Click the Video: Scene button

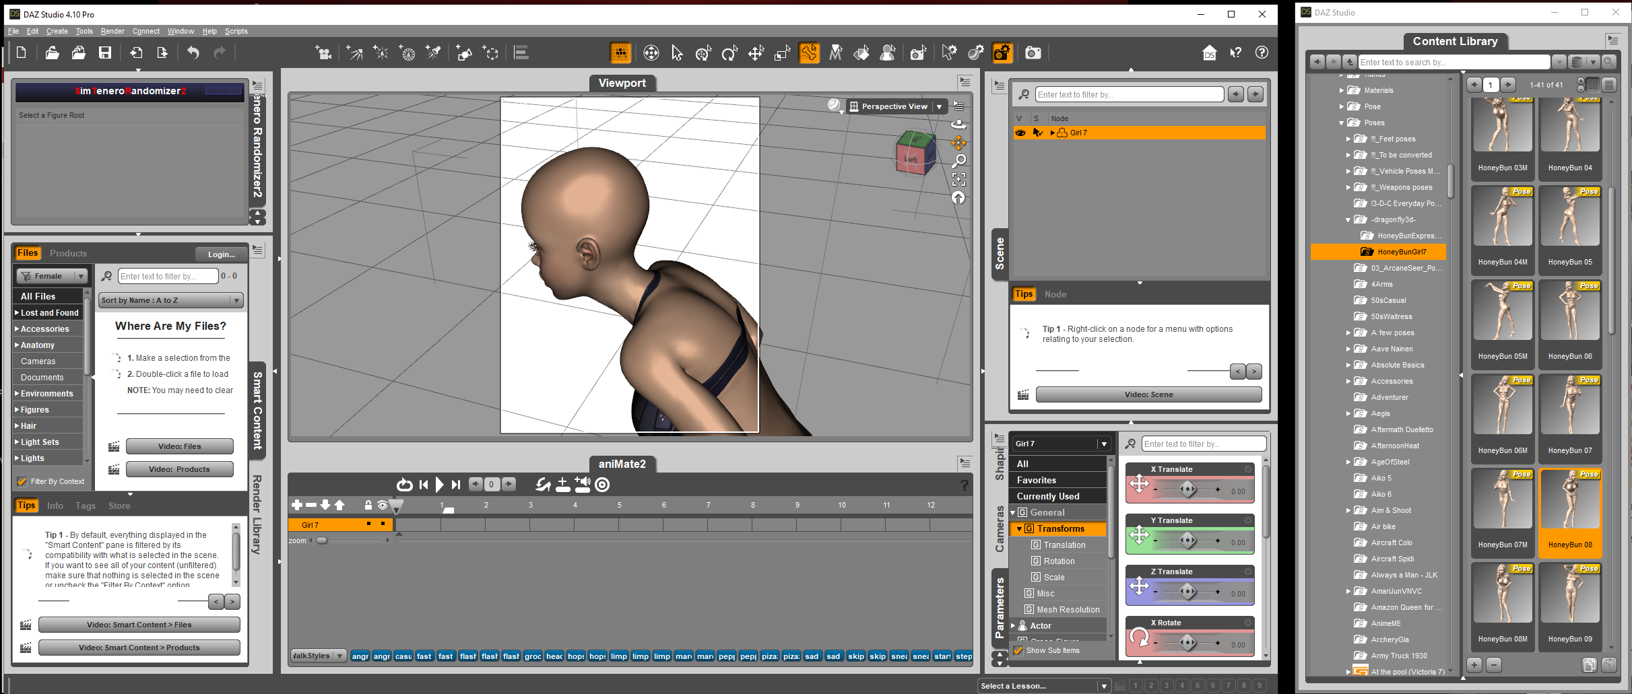tap(1148, 394)
